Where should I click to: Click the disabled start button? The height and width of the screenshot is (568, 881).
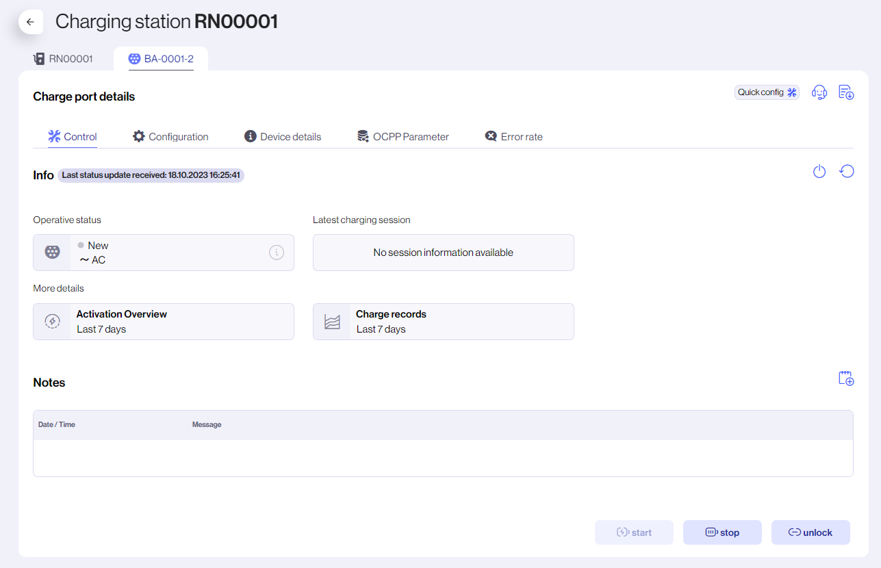pos(634,532)
